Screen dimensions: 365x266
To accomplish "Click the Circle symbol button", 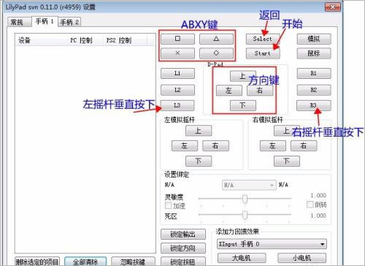I will coord(216,53).
